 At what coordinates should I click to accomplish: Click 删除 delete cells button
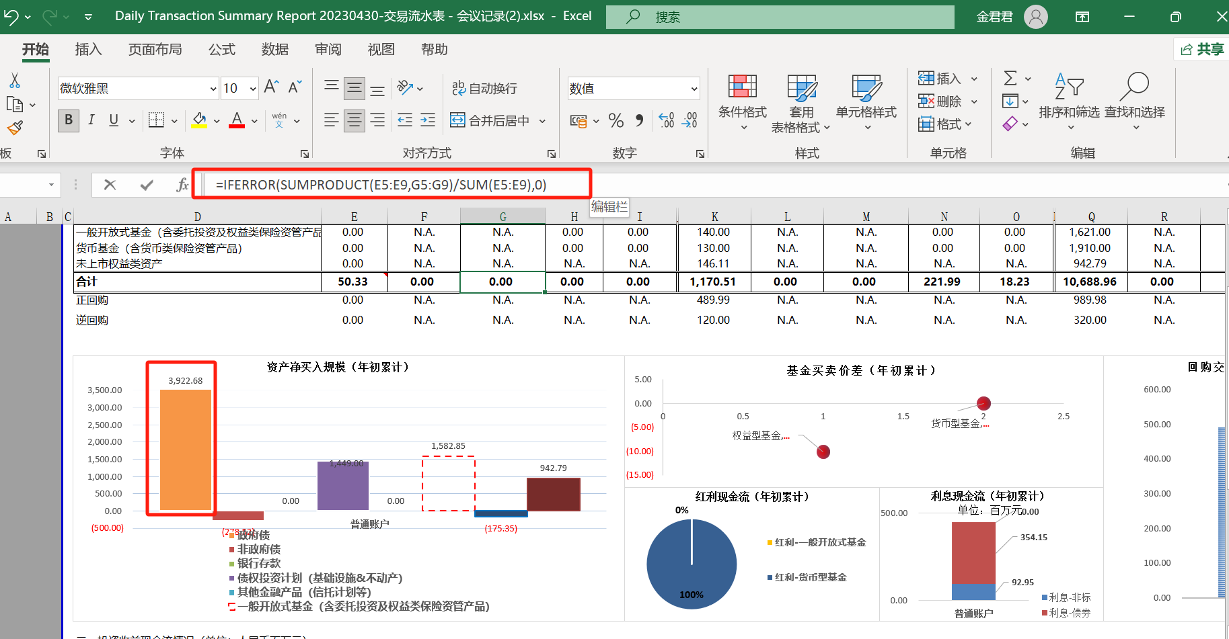click(x=940, y=101)
